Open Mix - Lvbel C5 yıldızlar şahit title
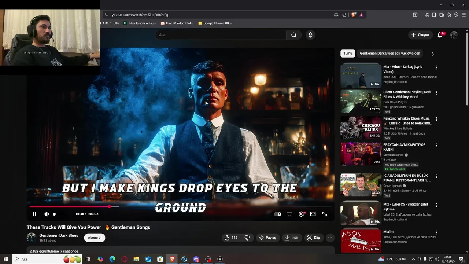Viewport: 469px width, 264px height. pyautogui.click(x=406, y=207)
